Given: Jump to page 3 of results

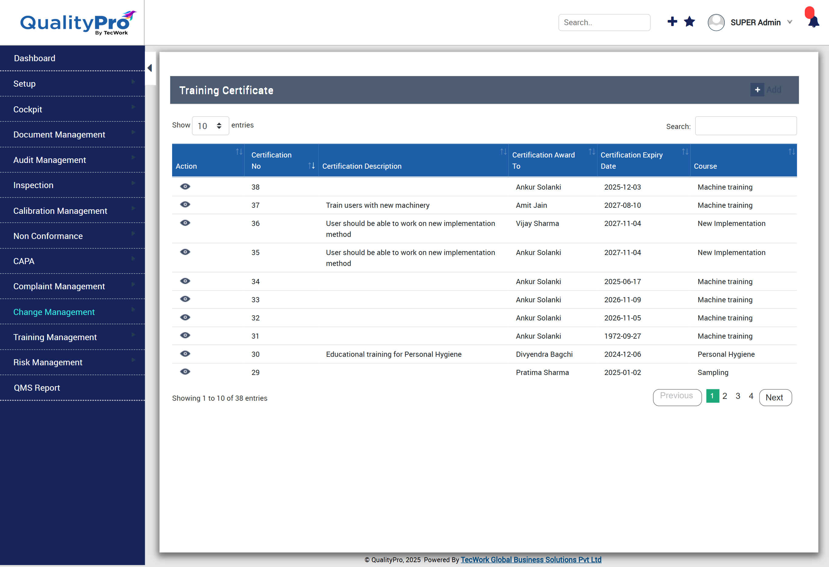Looking at the screenshot, I should click(x=738, y=396).
